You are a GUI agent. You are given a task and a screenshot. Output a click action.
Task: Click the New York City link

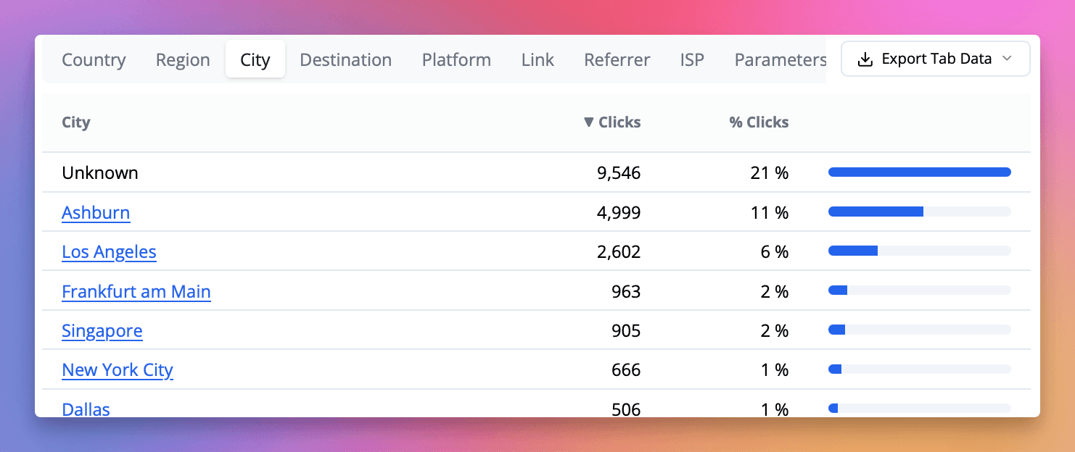[x=118, y=370]
